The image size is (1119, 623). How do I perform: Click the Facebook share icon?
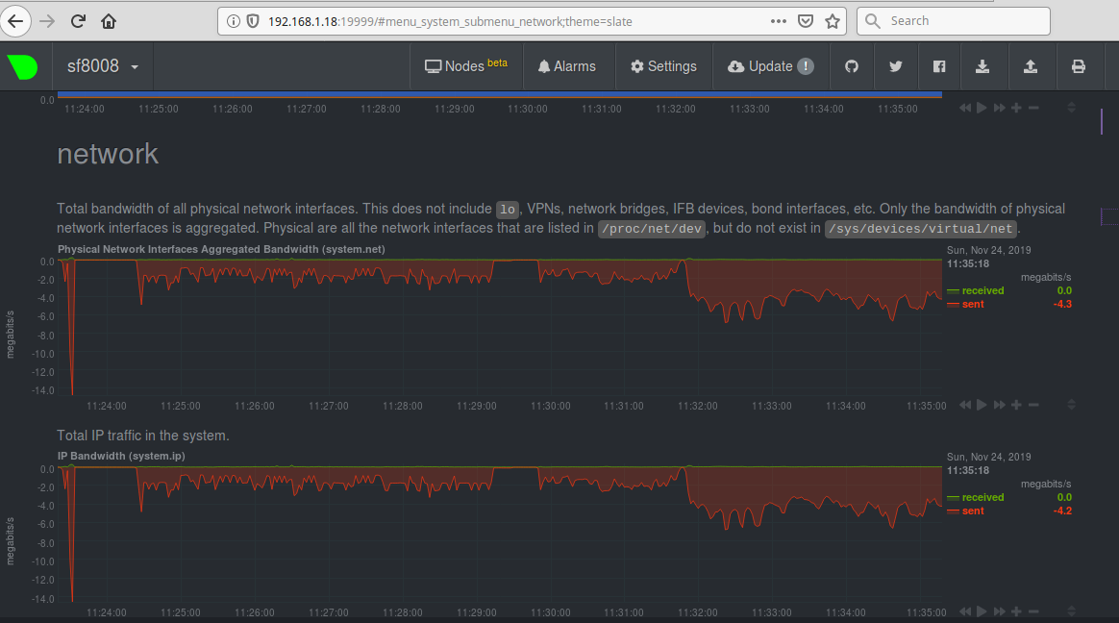tap(940, 66)
